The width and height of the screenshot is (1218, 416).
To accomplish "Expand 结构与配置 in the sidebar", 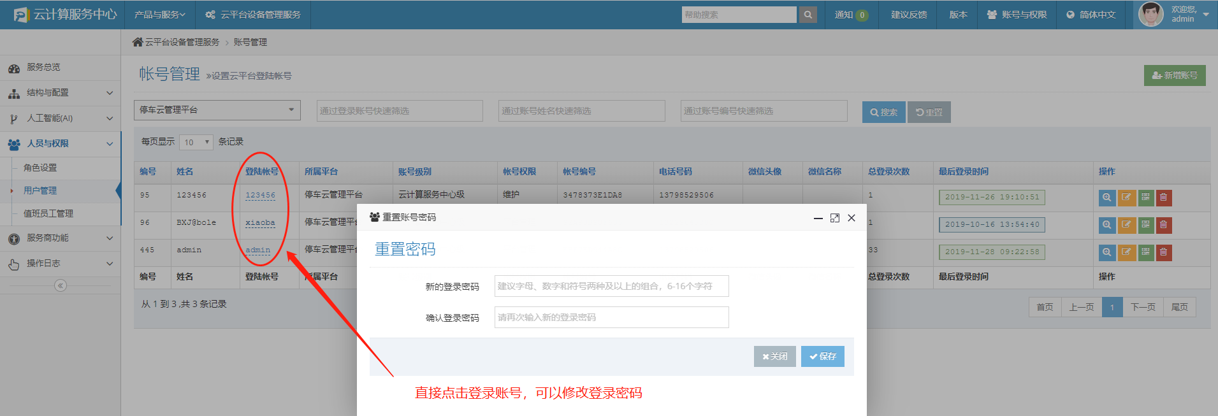I will pyautogui.click(x=61, y=93).
